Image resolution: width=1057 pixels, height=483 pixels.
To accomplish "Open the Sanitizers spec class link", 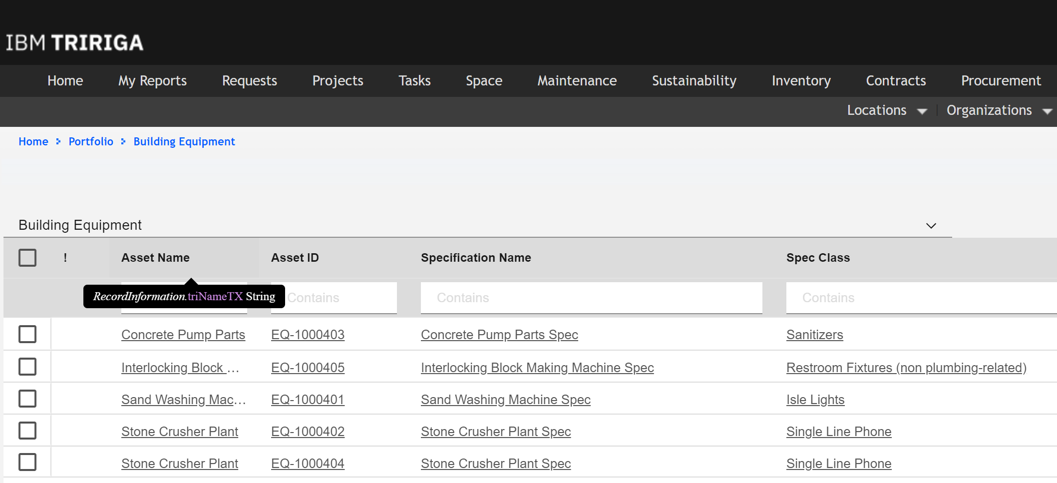I will coord(814,335).
